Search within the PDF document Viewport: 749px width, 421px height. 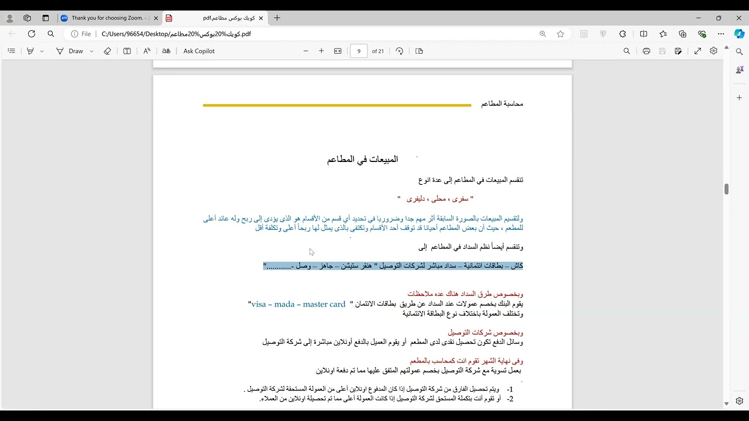(x=627, y=51)
